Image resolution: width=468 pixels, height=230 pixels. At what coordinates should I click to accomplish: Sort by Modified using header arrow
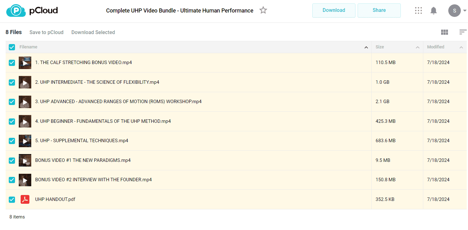click(x=461, y=47)
